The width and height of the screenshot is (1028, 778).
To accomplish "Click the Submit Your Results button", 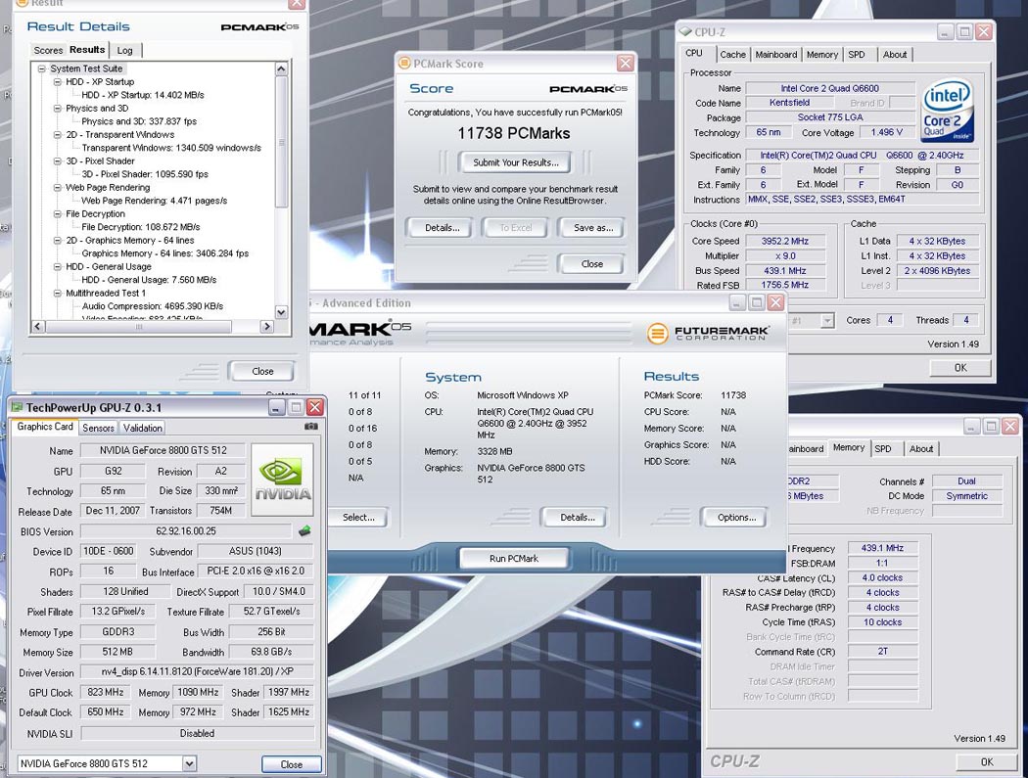I will pyautogui.click(x=515, y=162).
